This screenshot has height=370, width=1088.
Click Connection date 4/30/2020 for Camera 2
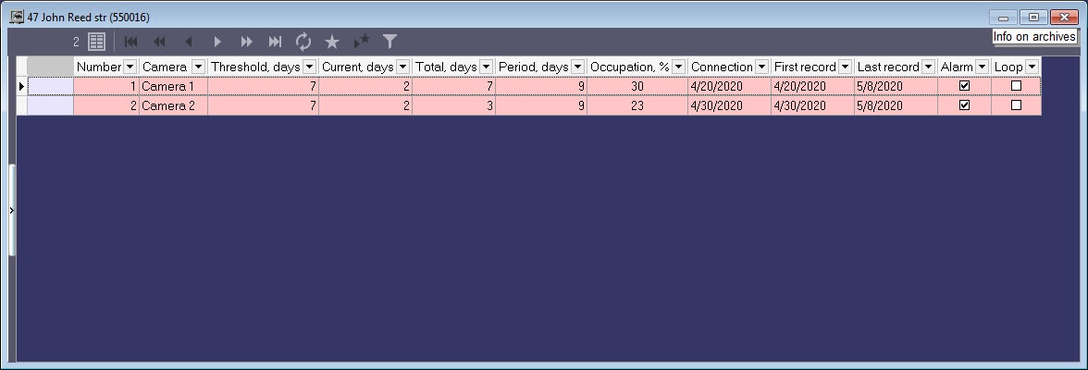click(729, 105)
